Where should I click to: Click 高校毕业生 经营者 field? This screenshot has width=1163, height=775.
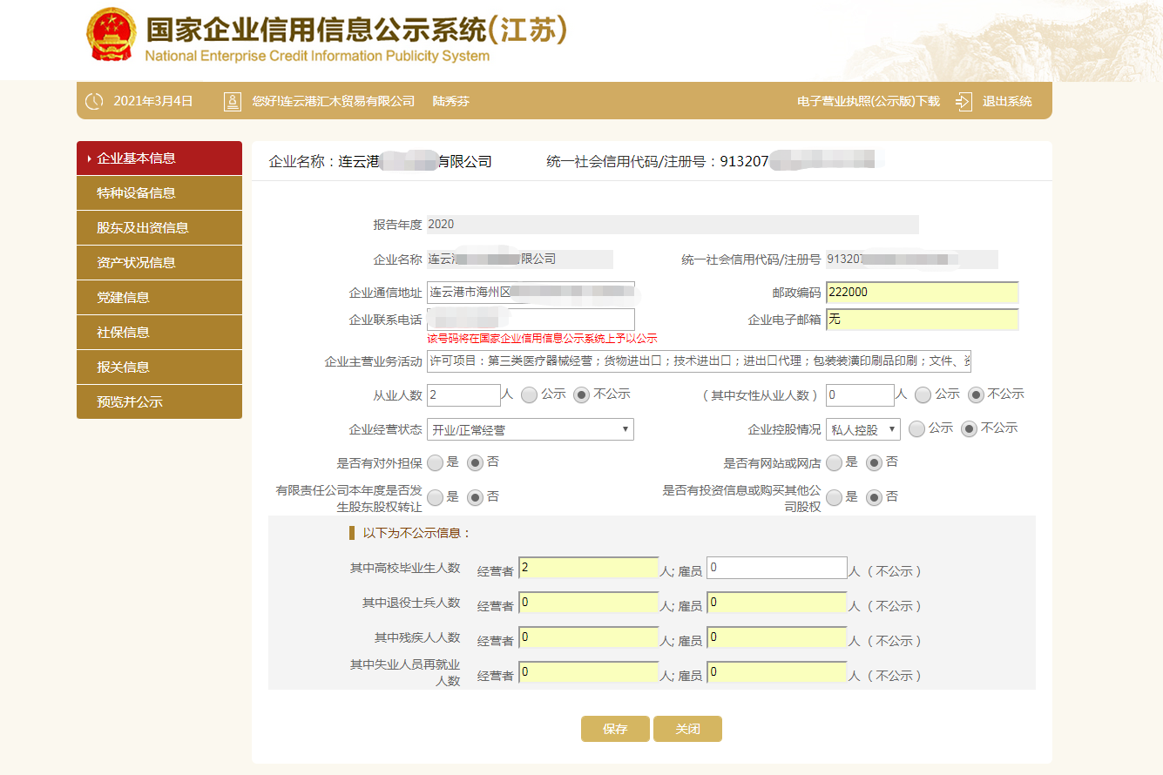588,568
